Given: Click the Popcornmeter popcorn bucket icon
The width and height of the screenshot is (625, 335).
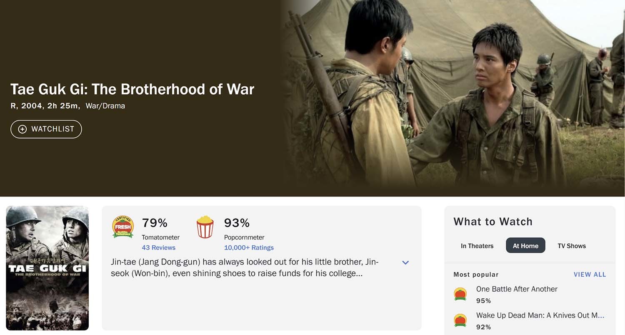Looking at the screenshot, I should click(205, 227).
